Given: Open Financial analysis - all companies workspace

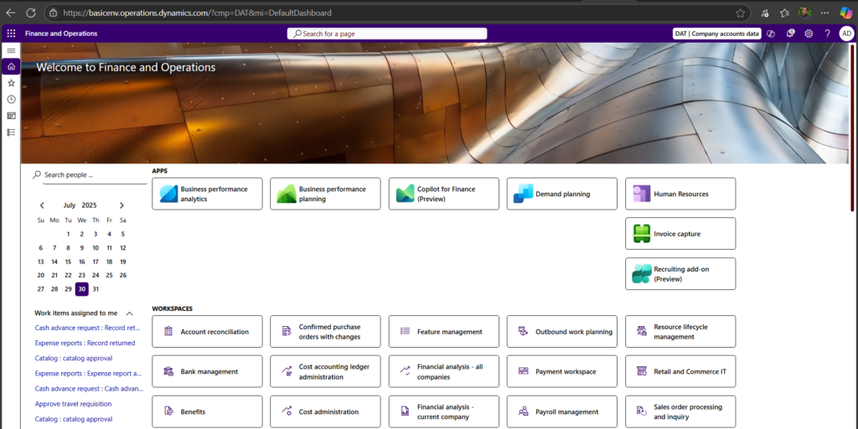Looking at the screenshot, I should [444, 371].
